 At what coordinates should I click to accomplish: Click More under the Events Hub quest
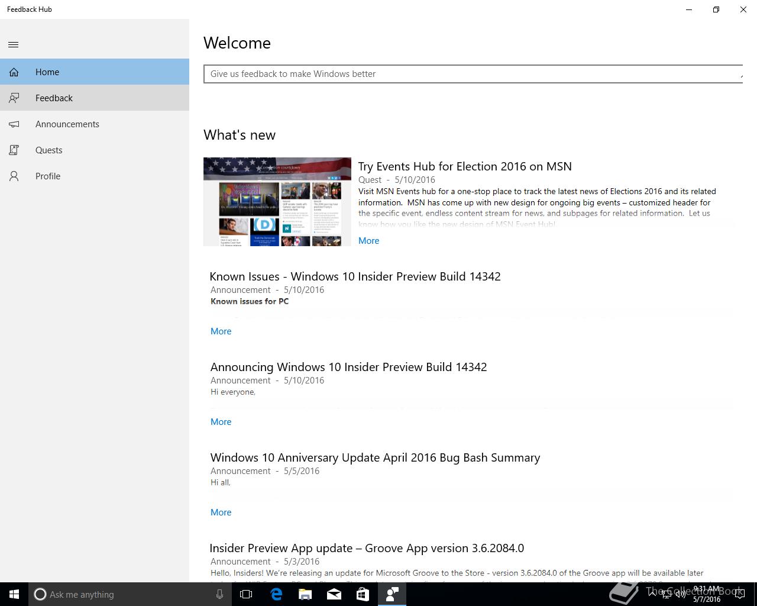point(368,241)
